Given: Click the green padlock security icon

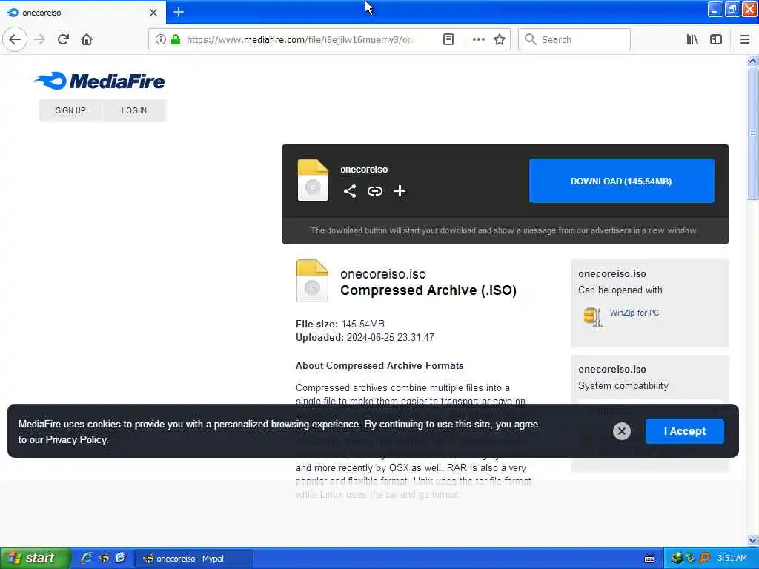Looking at the screenshot, I should click(176, 39).
